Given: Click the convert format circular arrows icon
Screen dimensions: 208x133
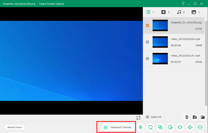Looking at the screenshot, I should pos(150,127).
